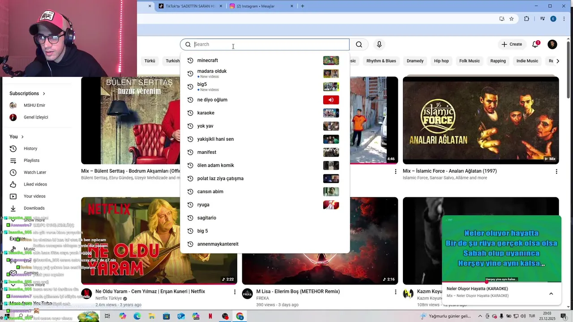Click the Create button
Screen dimensions: 573x322
(x=512, y=44)
